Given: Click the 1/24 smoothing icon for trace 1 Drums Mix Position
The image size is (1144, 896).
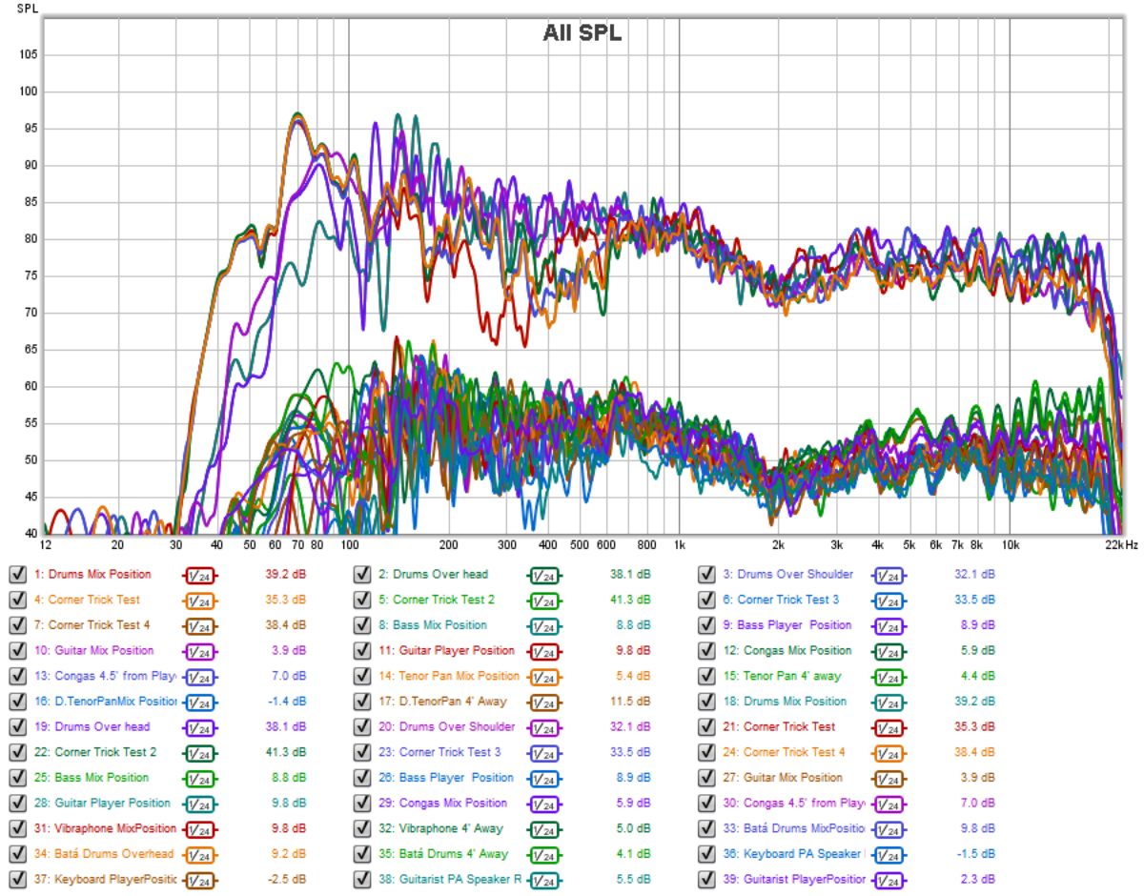Looking at the screenshot, I should (200, 575).
